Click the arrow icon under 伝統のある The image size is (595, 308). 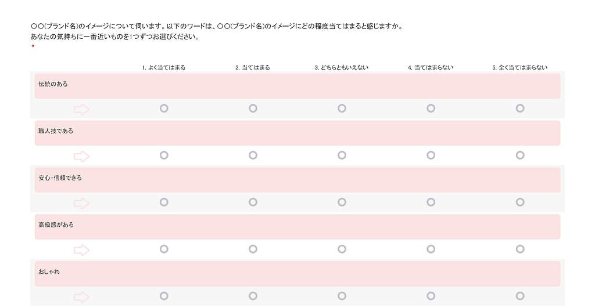tap(81, 109)
